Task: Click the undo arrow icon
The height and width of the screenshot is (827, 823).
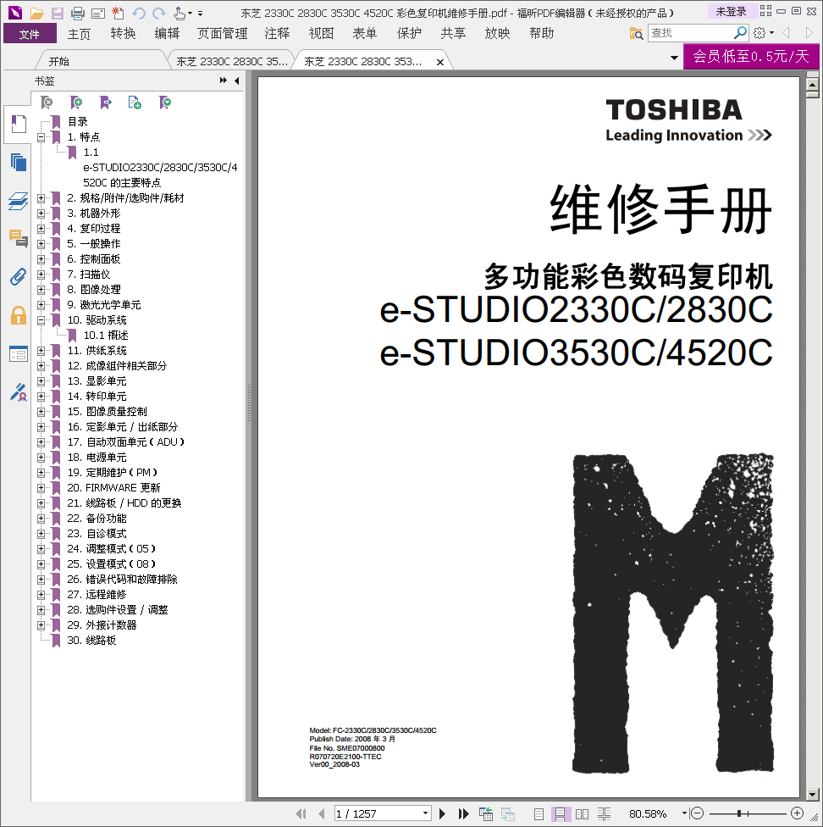Action: [x=139, y=13]
